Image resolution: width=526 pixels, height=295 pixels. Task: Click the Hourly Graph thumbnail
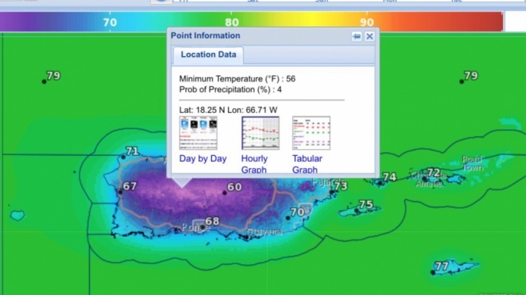[x=260, y=133]
